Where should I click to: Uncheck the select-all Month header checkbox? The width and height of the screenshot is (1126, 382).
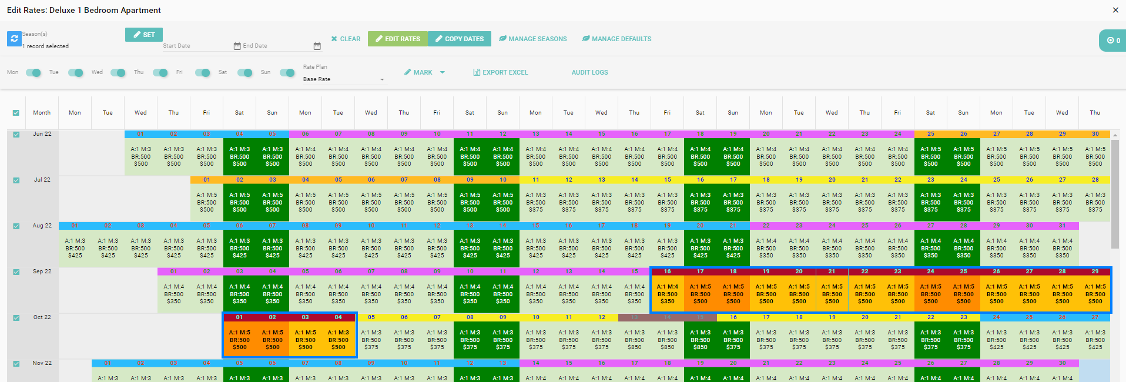point(16,113)
